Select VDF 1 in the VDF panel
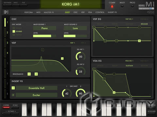This screenshot has height=117, width=157. (73, 43)
